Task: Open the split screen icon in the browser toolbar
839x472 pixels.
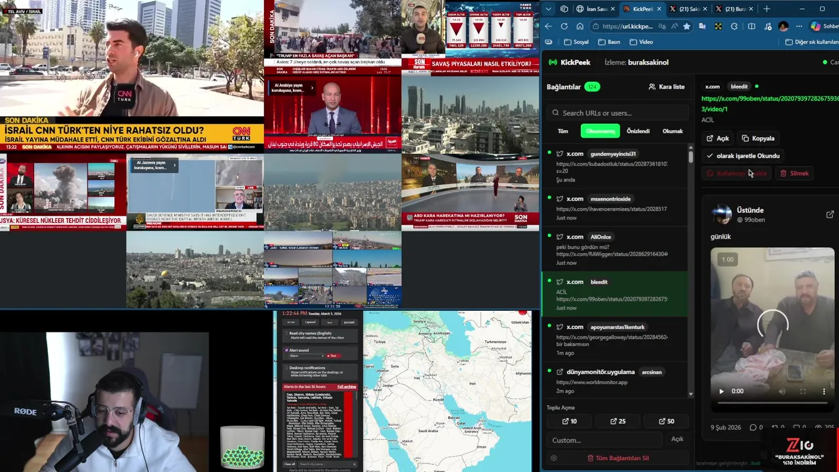Action: click(x=751, y=26)
